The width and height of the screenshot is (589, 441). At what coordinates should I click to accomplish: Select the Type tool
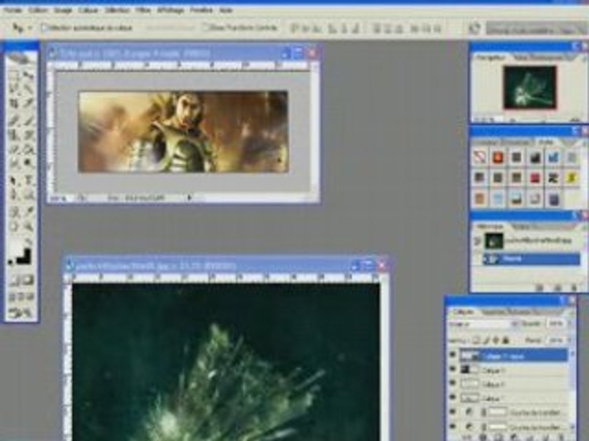point(28,180)
